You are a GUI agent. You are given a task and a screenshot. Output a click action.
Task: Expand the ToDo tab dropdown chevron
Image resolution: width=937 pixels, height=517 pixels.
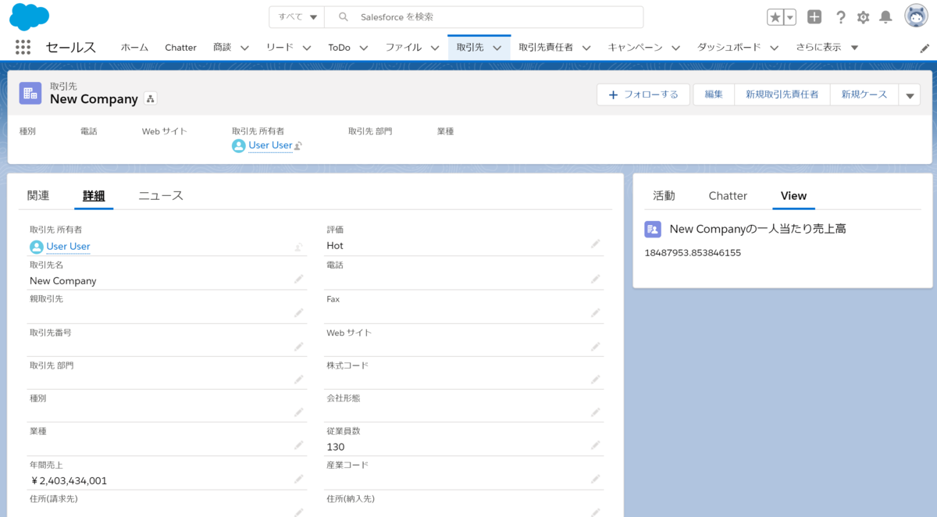pyautogui.click(x=364, y=48)
